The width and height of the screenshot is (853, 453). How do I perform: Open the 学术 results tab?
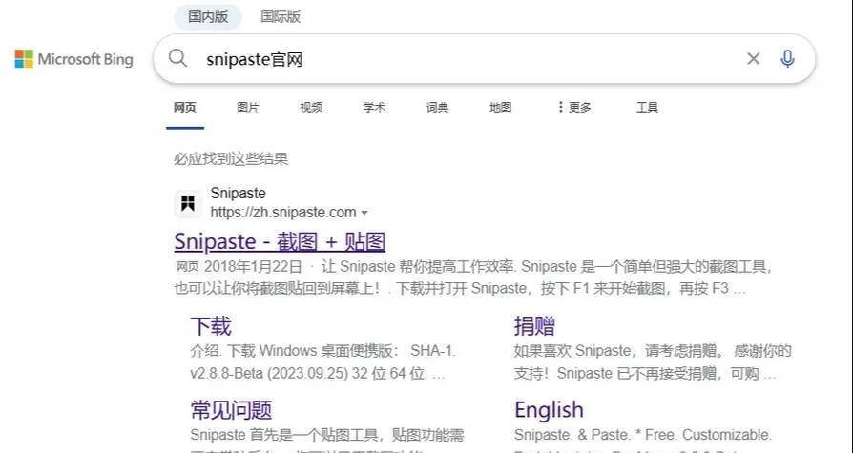[x=374, y=108]
